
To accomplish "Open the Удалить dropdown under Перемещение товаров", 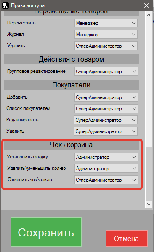I will pyautogui.click(x=106, y=46).
